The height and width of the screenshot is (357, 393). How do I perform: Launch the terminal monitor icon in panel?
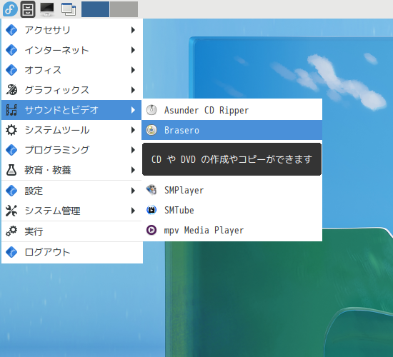[47, 9]
